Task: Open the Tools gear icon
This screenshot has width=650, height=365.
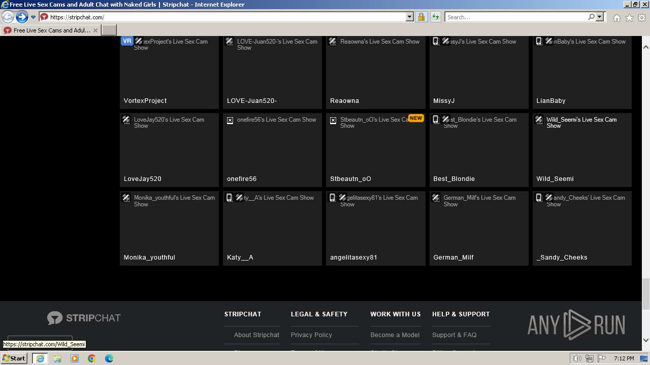Action: (x=642, y=18)
